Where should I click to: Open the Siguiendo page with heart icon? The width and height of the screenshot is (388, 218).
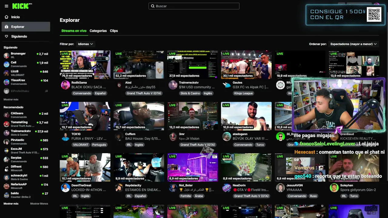coord(26,36)
